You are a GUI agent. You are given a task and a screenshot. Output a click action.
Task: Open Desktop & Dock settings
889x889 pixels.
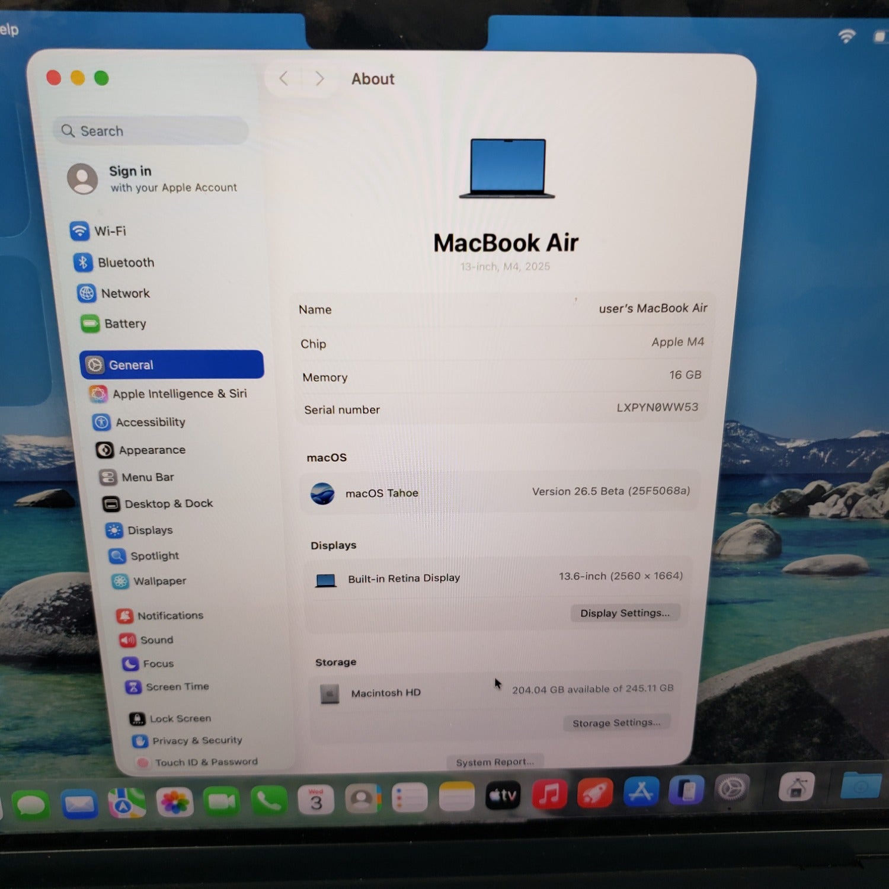point(158,504)
